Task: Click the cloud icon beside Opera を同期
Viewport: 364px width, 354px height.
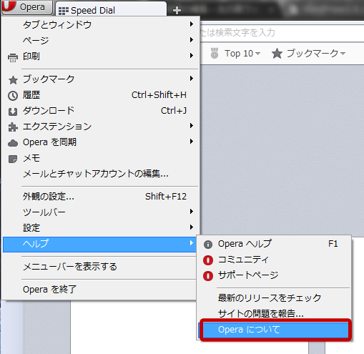Action: tap(13, 143)
